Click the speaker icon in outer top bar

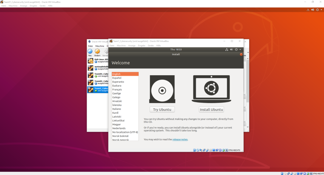[x=313, y=10]
